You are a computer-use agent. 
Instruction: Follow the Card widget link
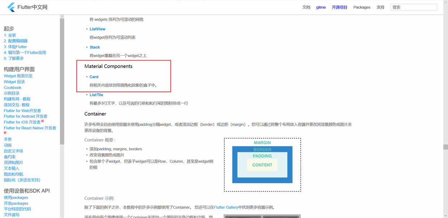[x=94, y=77]
